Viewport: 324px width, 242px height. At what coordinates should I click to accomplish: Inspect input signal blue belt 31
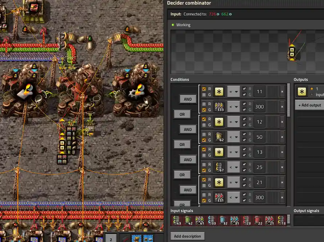pyautogui.click(x=235, y=221)
